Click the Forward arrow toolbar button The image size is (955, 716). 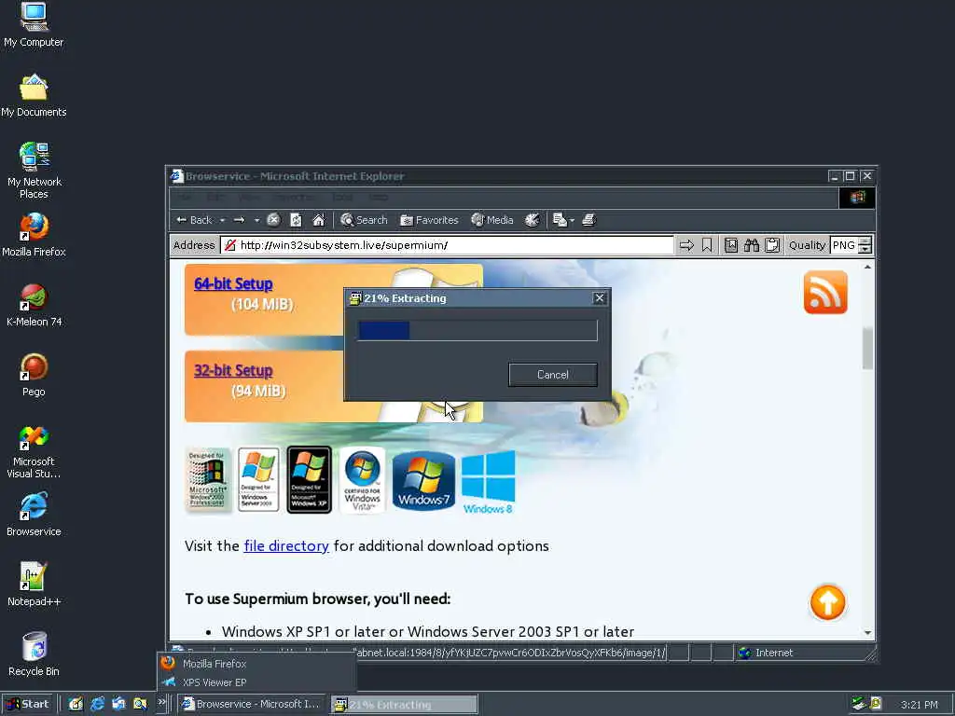[x=240, y=220]
